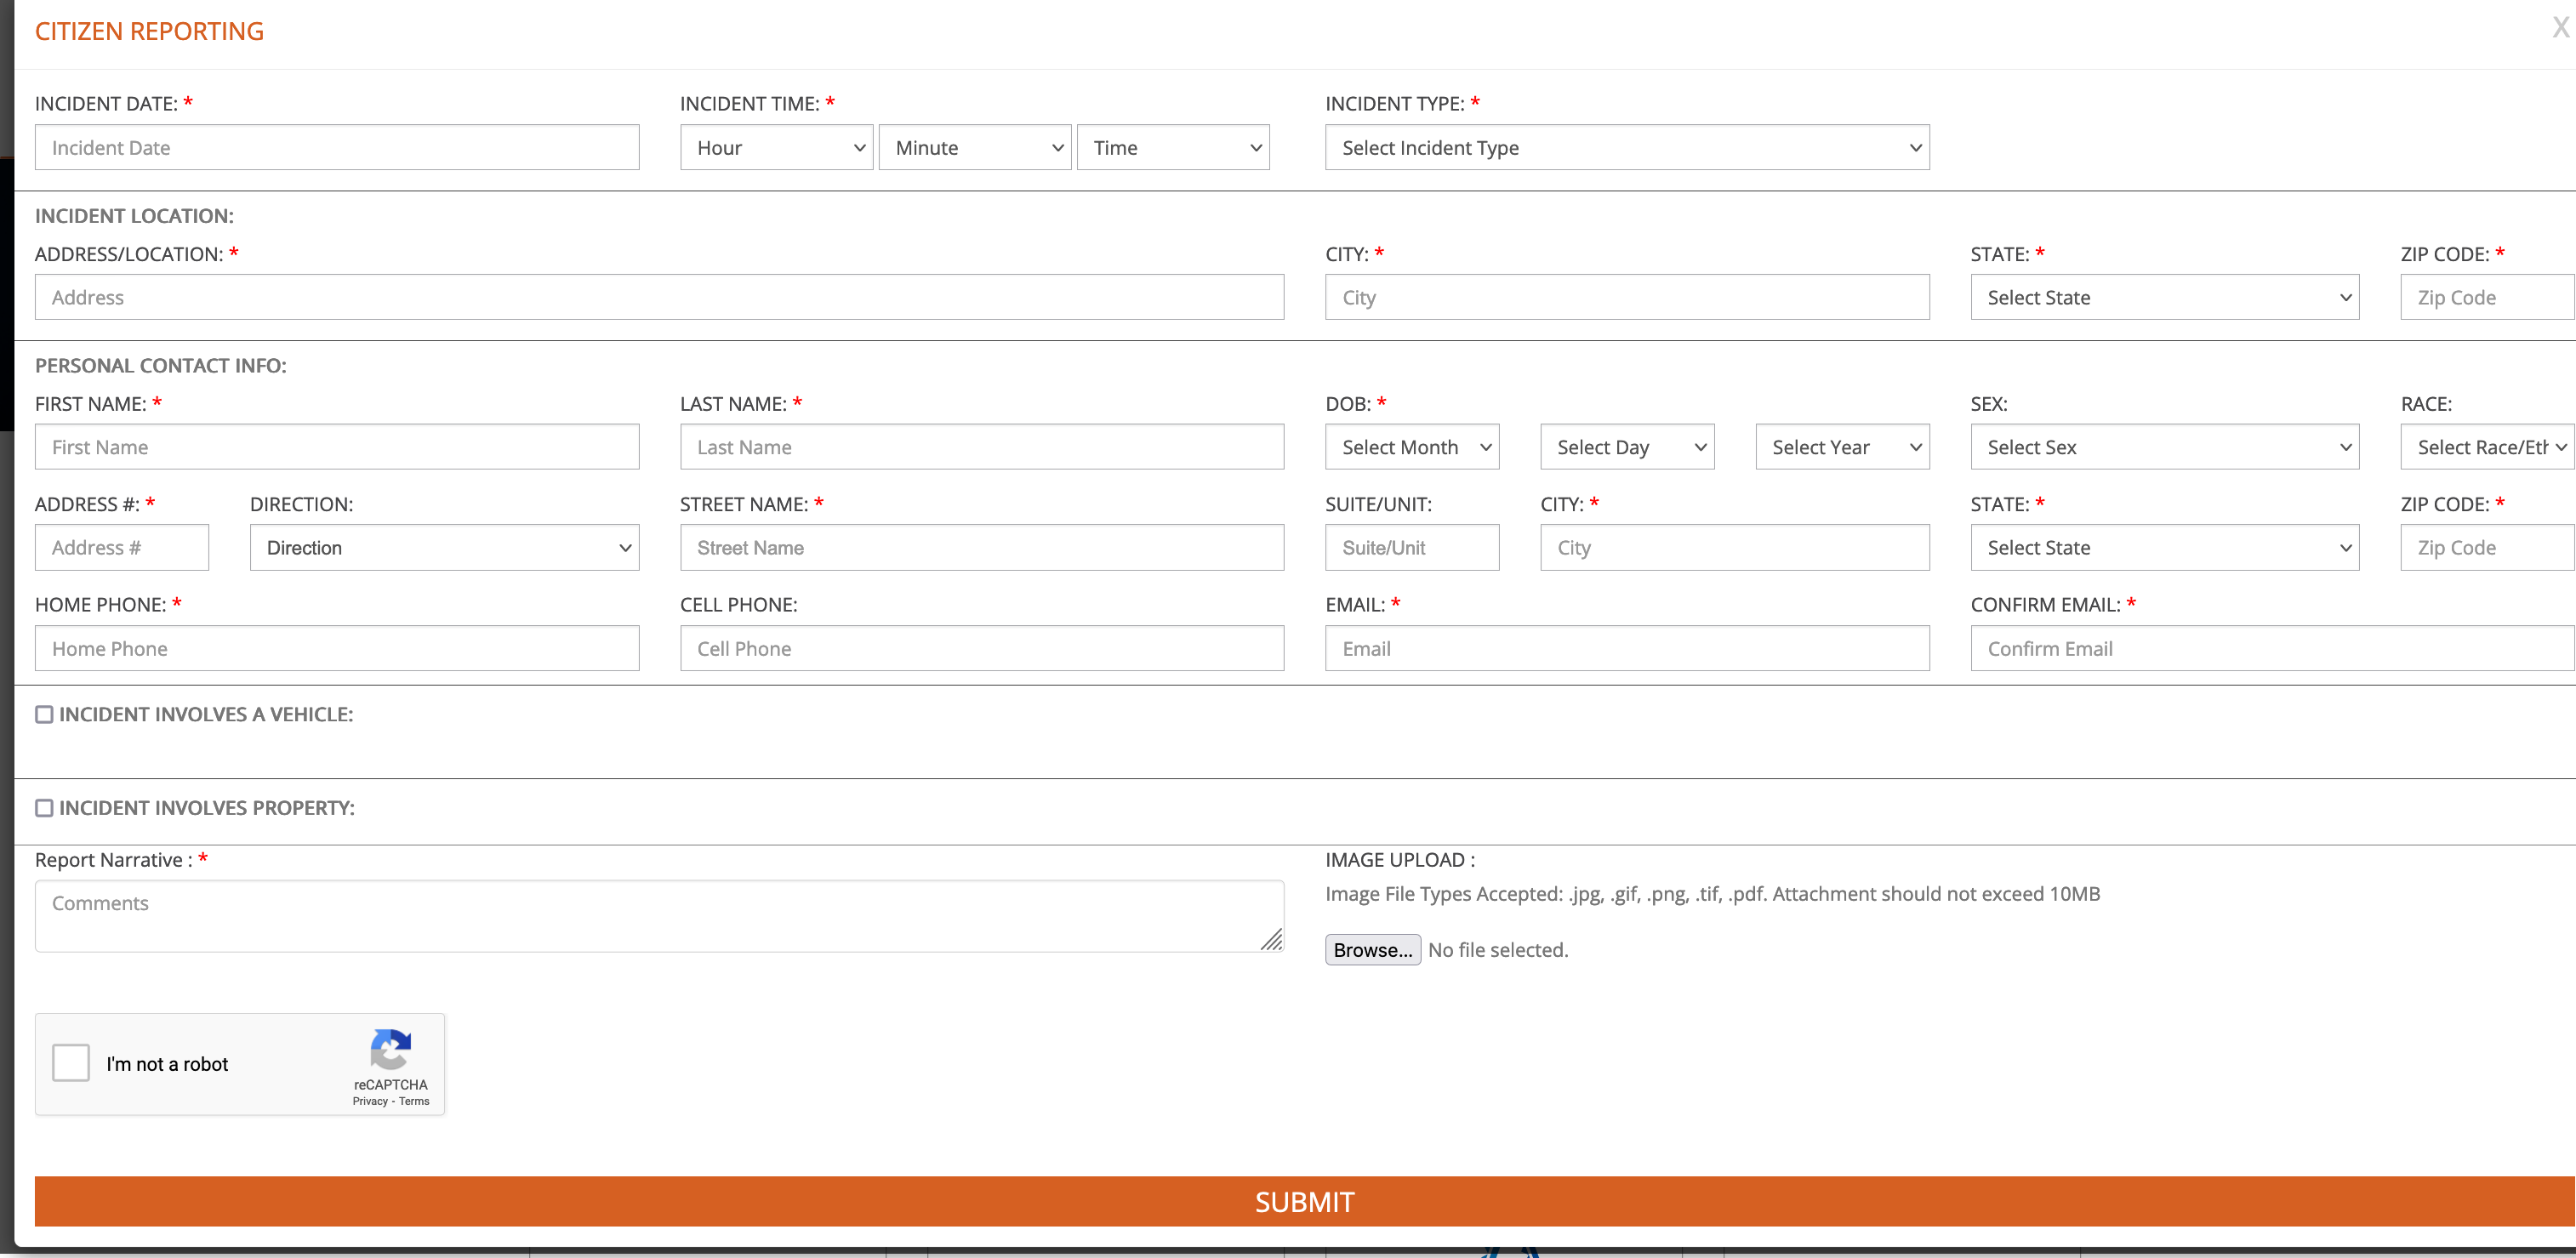Open the Direction dropdown

(x=444, y=548)
